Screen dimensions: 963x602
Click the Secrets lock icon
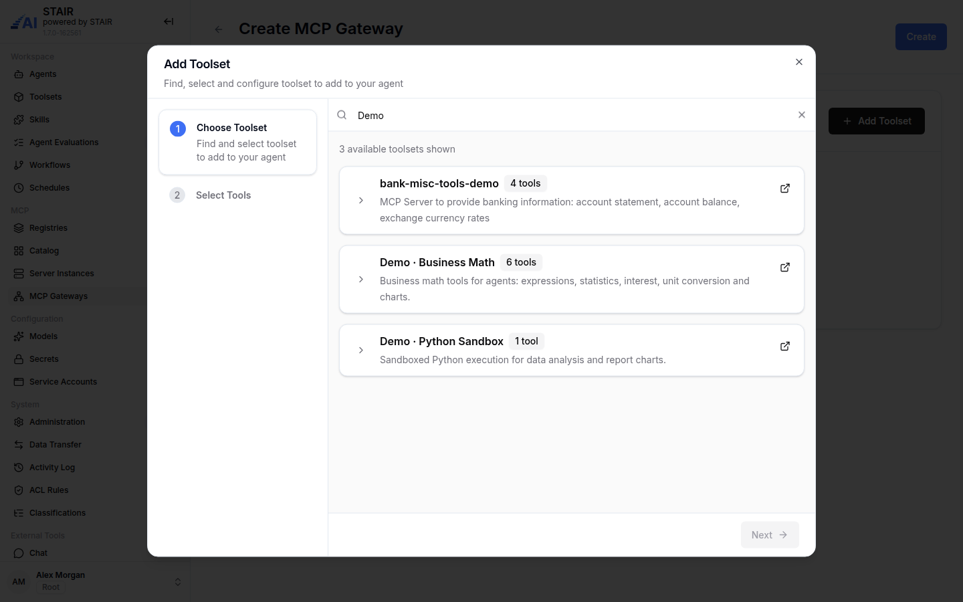click(19, 359)
